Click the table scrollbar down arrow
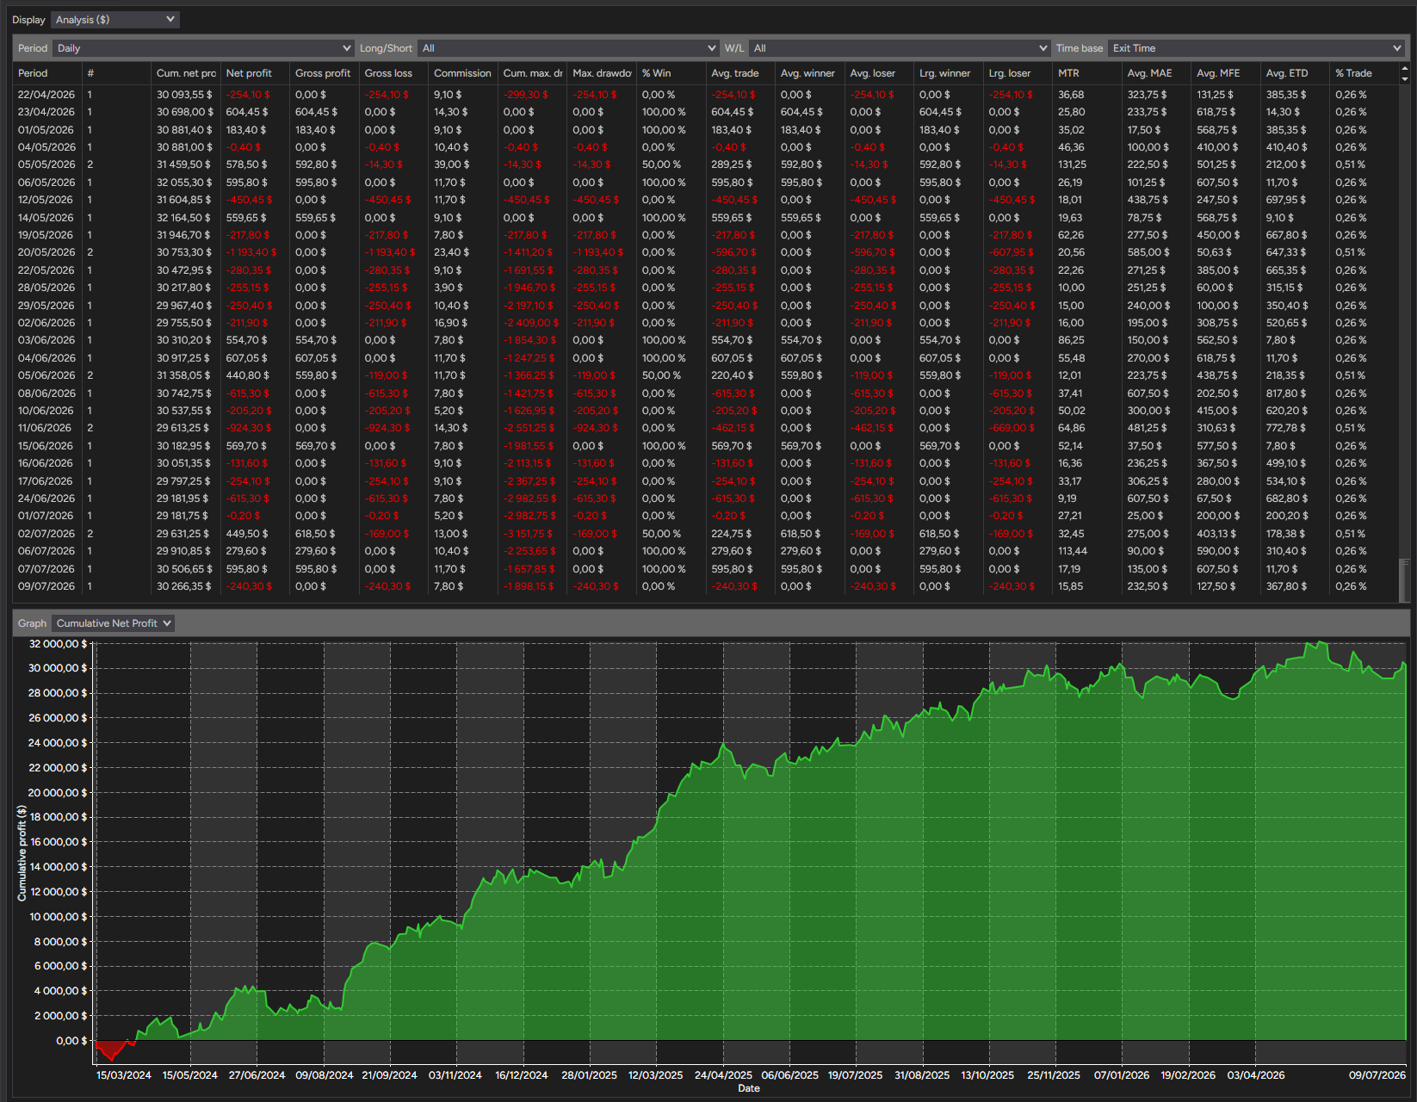The image size is (1417, 1102). [1405, 78]
